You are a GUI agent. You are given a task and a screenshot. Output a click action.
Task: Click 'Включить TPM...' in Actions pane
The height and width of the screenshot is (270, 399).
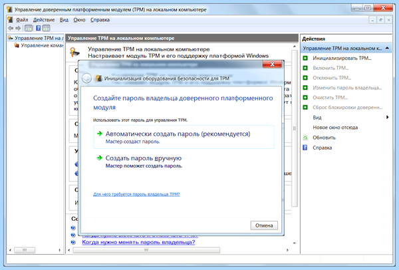pos(331,68)
